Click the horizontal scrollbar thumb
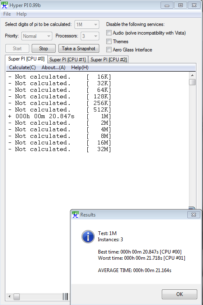 (16, 296)
